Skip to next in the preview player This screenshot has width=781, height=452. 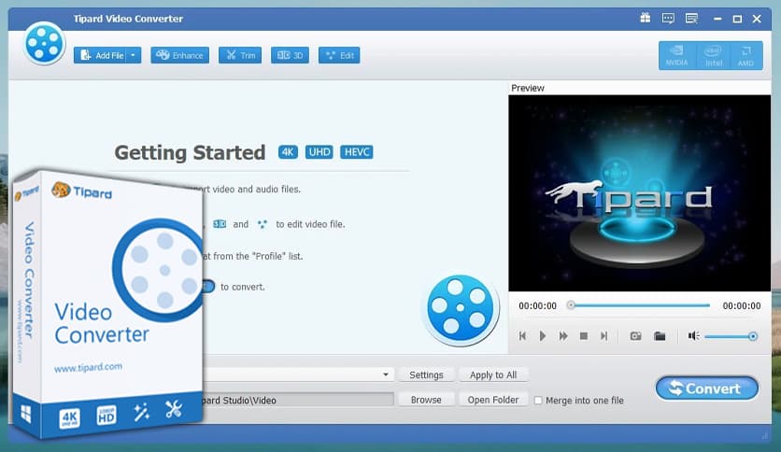[x=603, y=336]
